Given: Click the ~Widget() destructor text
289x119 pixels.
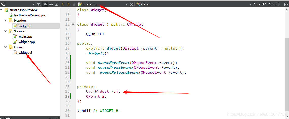Looking at the screenshot, I should [97, 53].
